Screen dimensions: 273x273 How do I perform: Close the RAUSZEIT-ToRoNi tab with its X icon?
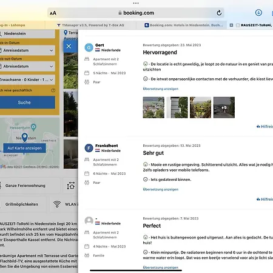(x=231, y=25)
